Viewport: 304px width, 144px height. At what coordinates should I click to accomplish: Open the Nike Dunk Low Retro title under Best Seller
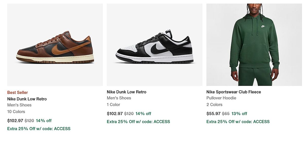click(27, 99)
